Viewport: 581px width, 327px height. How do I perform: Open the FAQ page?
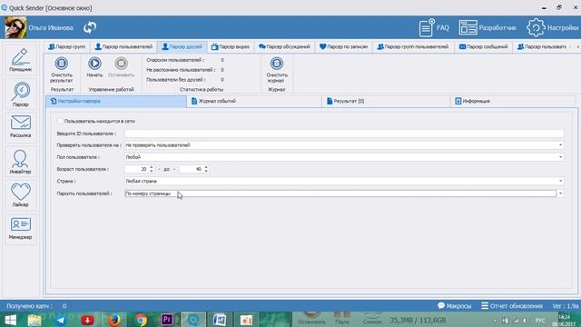[434, 28]
